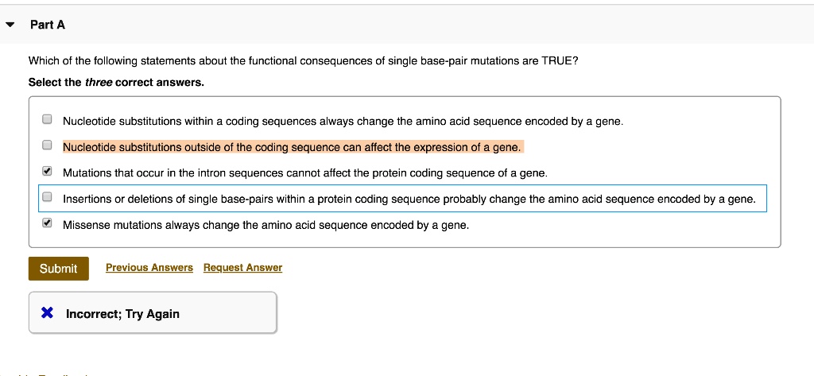This screenshot has height=376, width=814.
Task: Click the Part A section heading
Action: (x=48, y=25)
